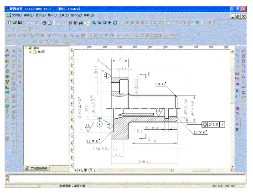Viewport: 253px width, 196px height.
Task: Click the first magnifier zoom icon
Action: 94,23
